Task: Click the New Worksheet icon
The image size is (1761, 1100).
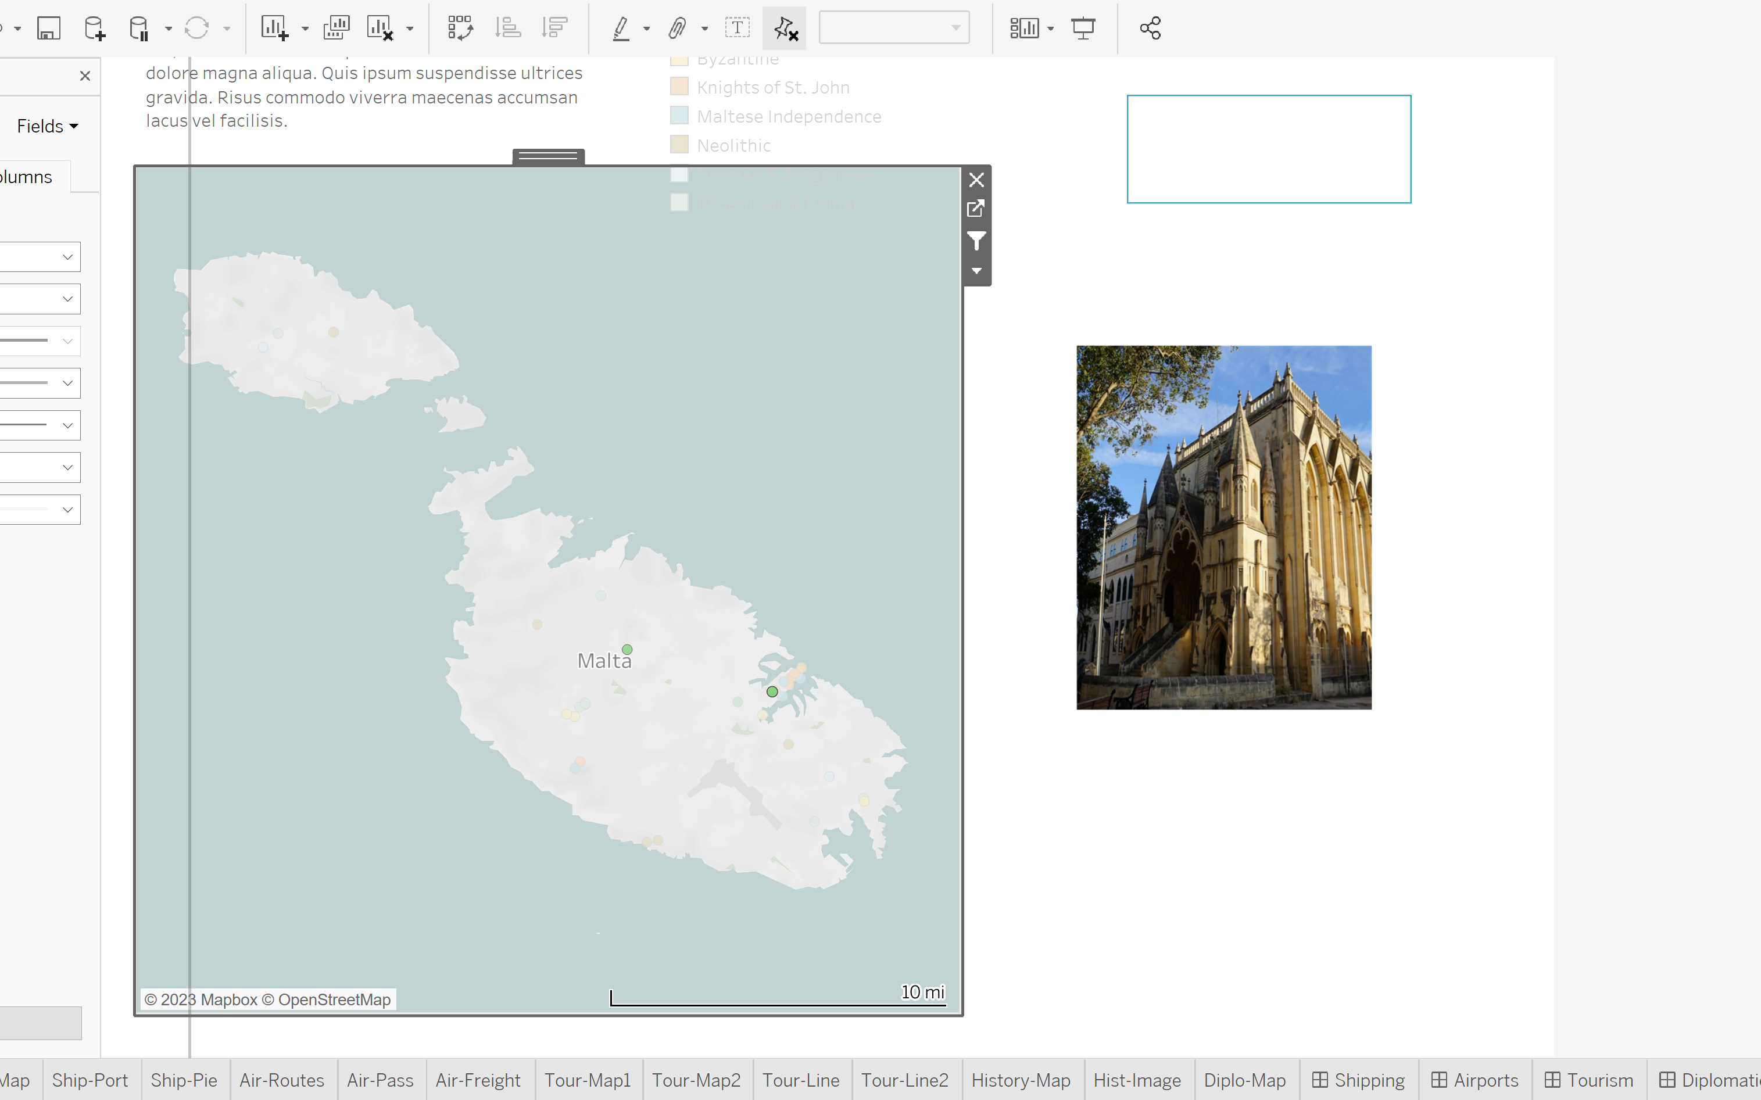Action: coord(274,28)
